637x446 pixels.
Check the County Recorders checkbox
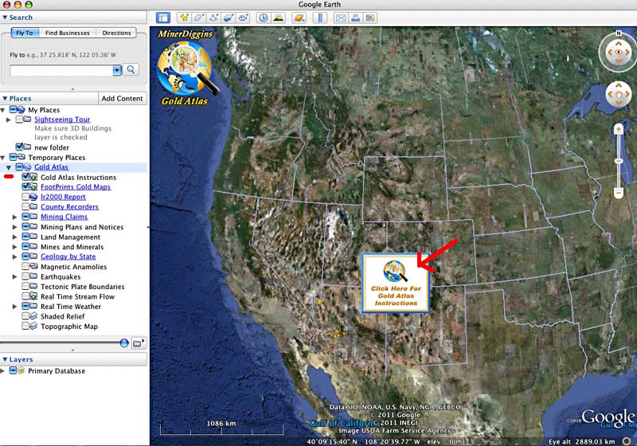click(x=25, y=206)
